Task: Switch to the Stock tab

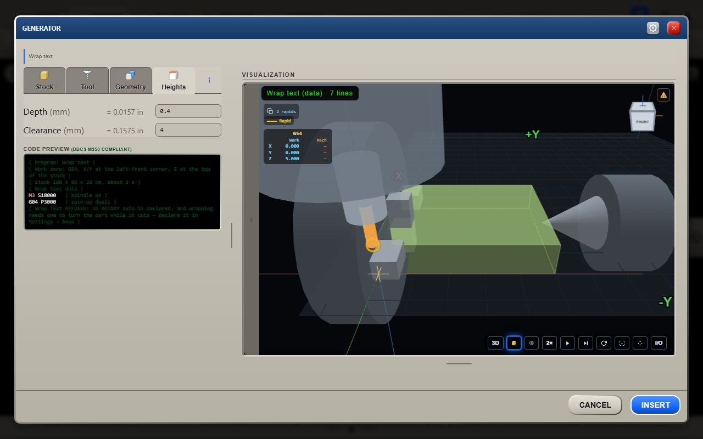Action: click(44, 80)
